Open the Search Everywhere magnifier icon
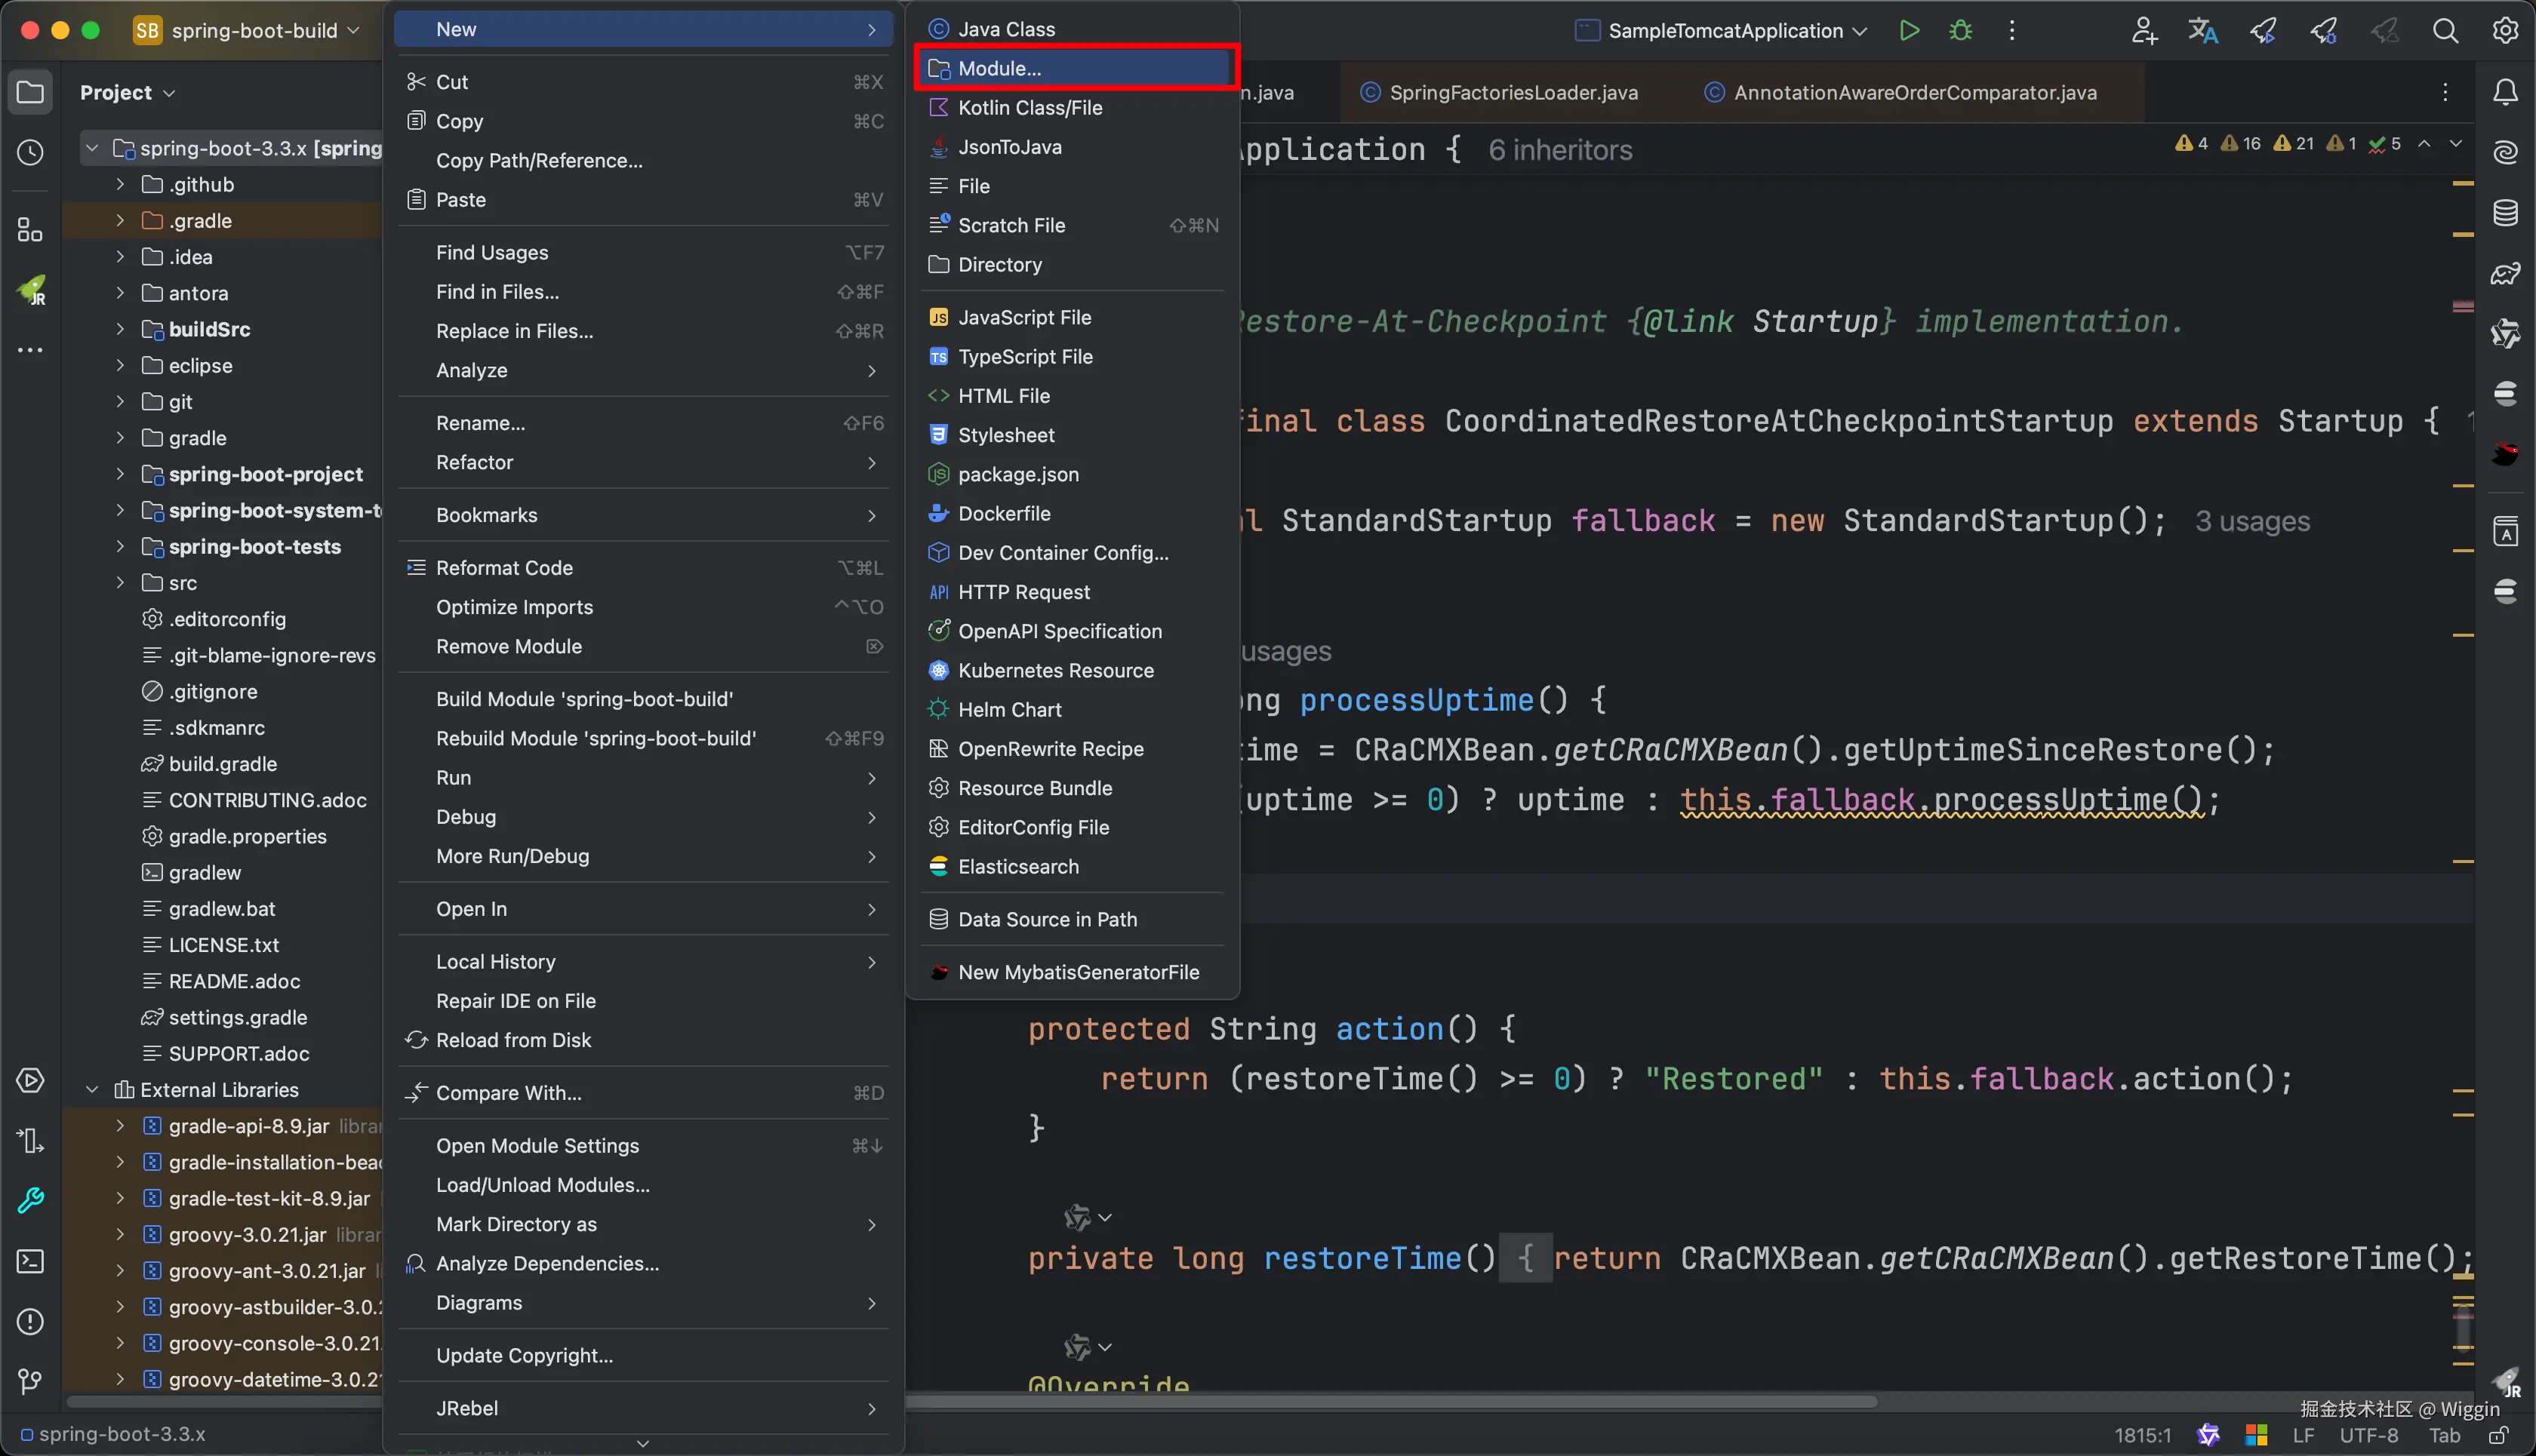Image resolution: width=2536 pixels, height=1456 pixels. click(2445, 30)
